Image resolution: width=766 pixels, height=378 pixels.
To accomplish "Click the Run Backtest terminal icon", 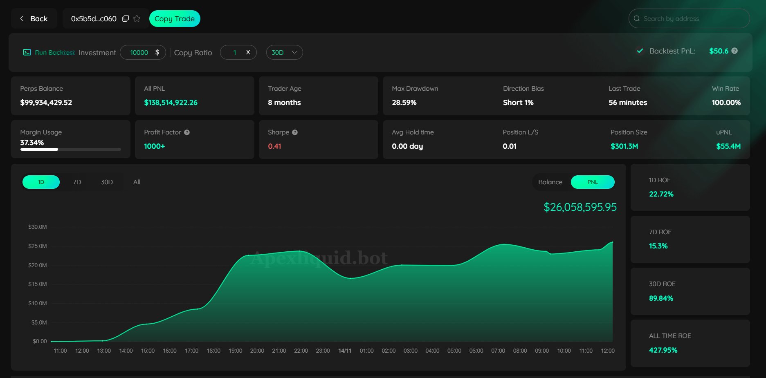I will tap(27, 52).
